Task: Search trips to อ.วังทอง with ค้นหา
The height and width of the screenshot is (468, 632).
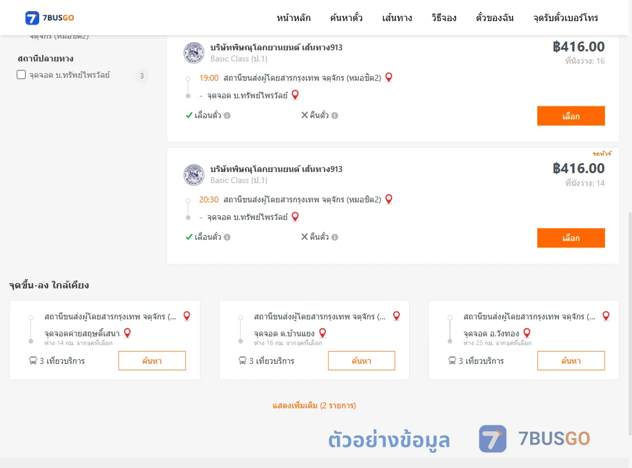Action: [x=571, y=361]
